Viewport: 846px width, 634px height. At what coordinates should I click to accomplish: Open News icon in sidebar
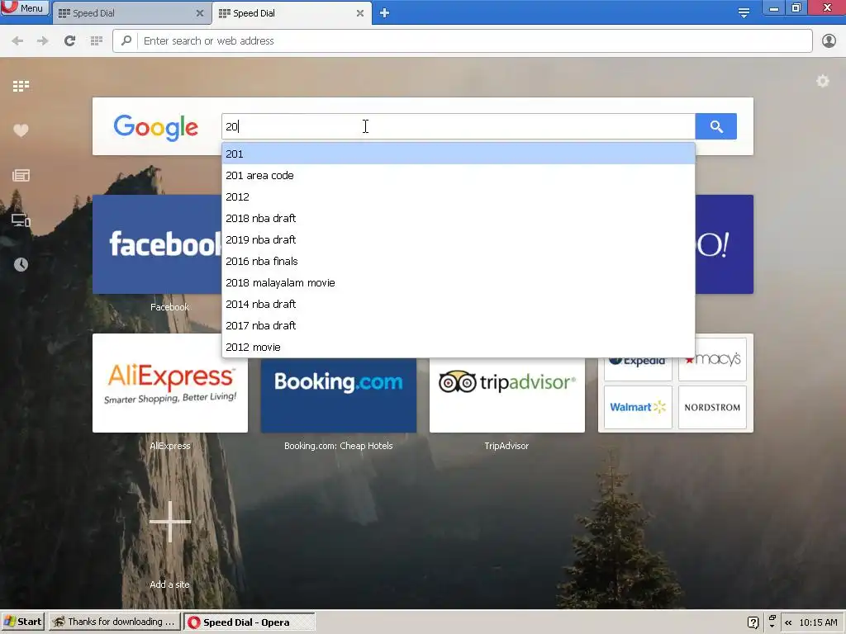tap(21, 175)
